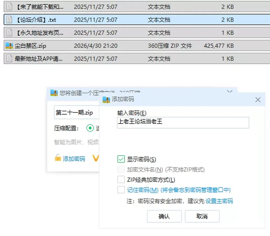Click the 【论坛介绍】.txt file name
Image resolution: width=270 pixels, height=236 pixels.
36,20
